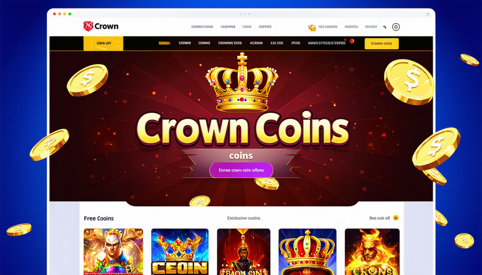Open the masked warrior game thumbnail
The width and height of the screenshot is (482, 275).
(113, 252)
